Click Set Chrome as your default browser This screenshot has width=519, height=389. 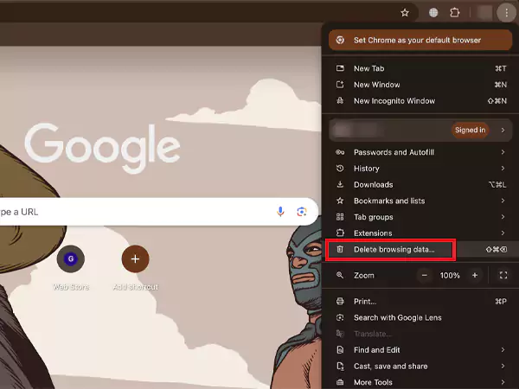click(x=420, y=40)
